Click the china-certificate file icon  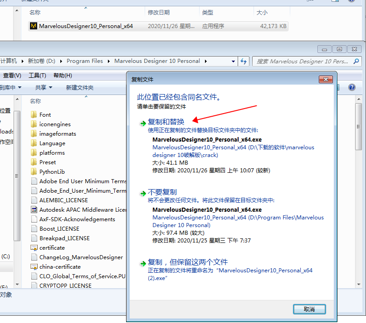34,267
